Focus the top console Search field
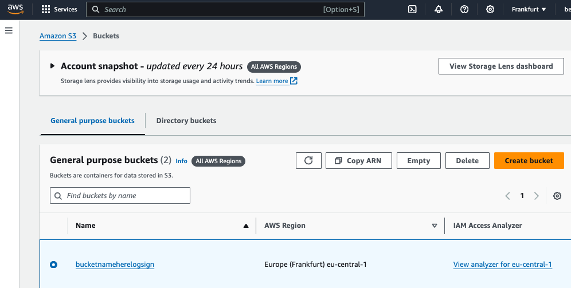The image size is (571, 288). click(x=225, y=10)
